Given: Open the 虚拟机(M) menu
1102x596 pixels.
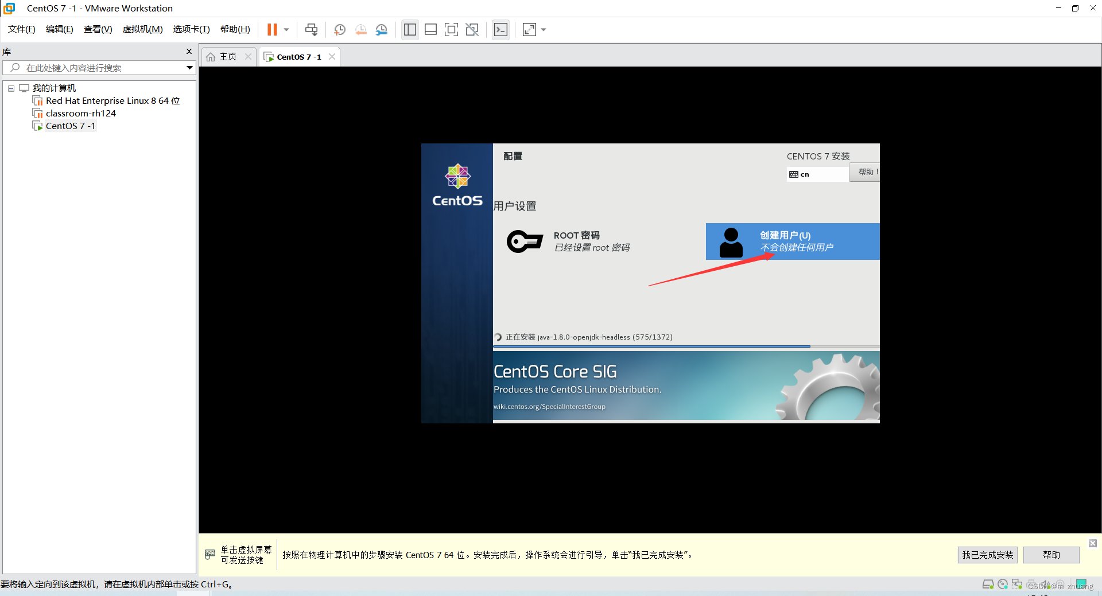Looking at the screenshot, I should (143, 29).
